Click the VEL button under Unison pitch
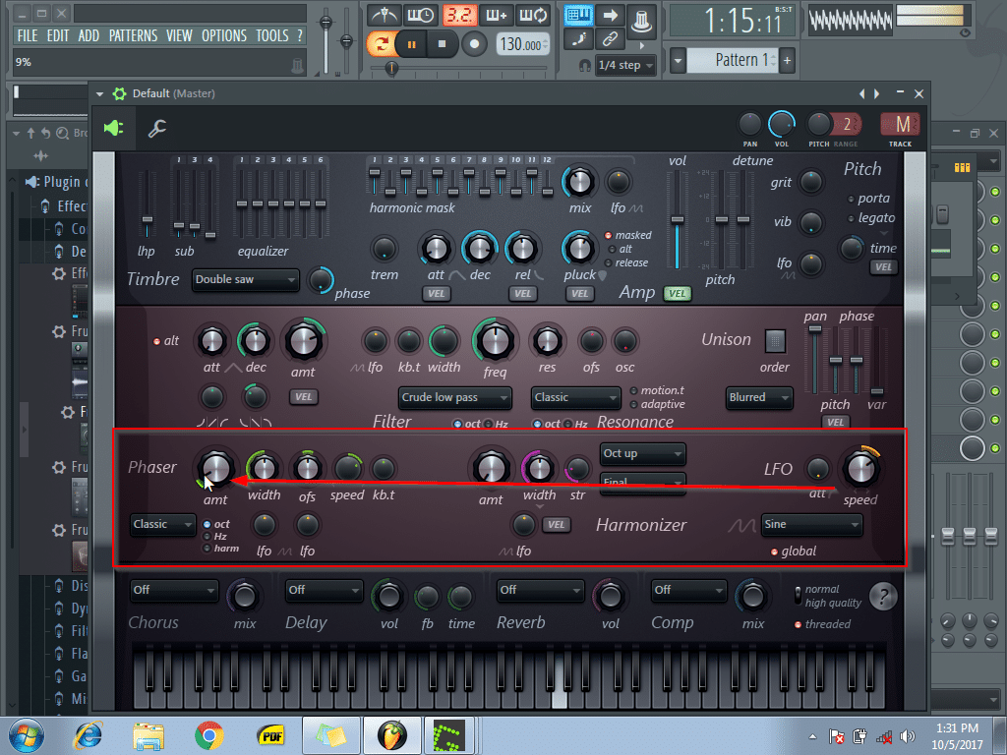1007x755 pixels. click(835, 423)
